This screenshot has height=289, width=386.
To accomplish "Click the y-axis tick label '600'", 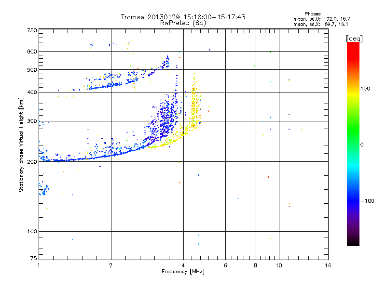I will pyautogui.click(x=32, y=52).
